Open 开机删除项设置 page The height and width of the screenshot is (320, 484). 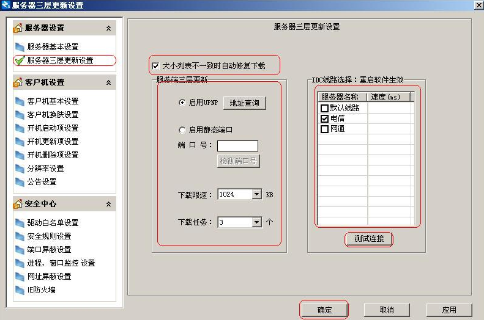click(x=53, y=155)
